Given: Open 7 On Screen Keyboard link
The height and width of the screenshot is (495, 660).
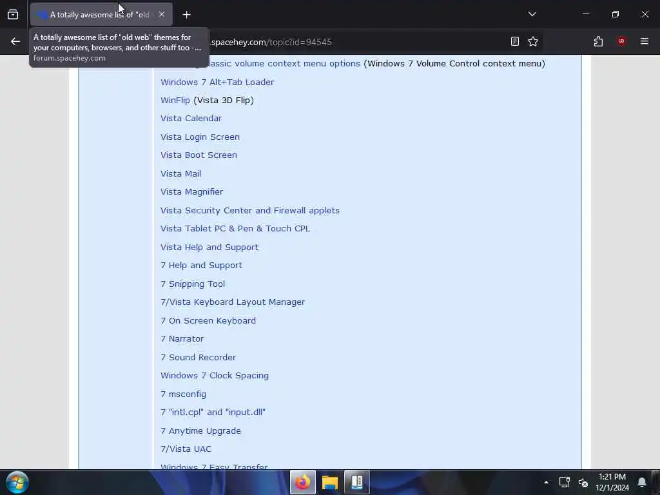Looking at the screenshot, I should pyautogui.click(x=208, y=320).
